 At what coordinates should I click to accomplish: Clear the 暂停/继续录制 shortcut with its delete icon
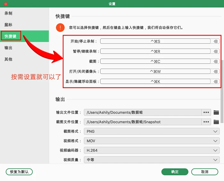(x=215, y=51)
